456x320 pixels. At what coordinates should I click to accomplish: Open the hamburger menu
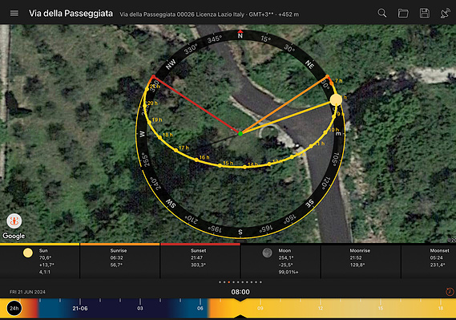tap(14, 13)
